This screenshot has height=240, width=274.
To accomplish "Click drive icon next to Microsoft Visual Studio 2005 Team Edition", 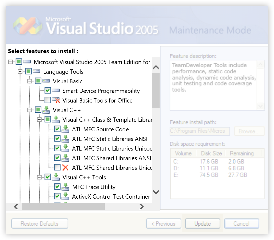I will pos(27,62).
